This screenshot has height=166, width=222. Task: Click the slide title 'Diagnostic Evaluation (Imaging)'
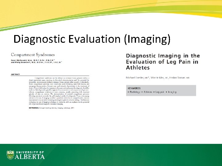[x=92, y=39]
